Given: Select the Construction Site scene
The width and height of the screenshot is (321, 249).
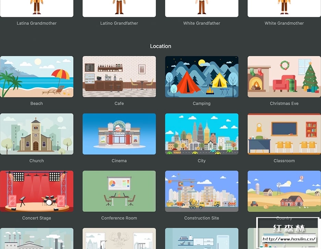Looking at the screenshot, I should click(202, 191).
